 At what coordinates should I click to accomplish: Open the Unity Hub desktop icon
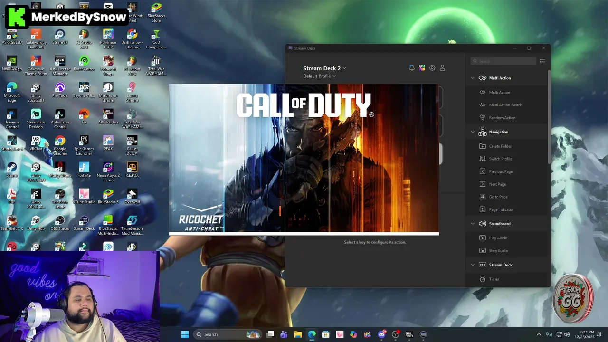tap(36, 223)
